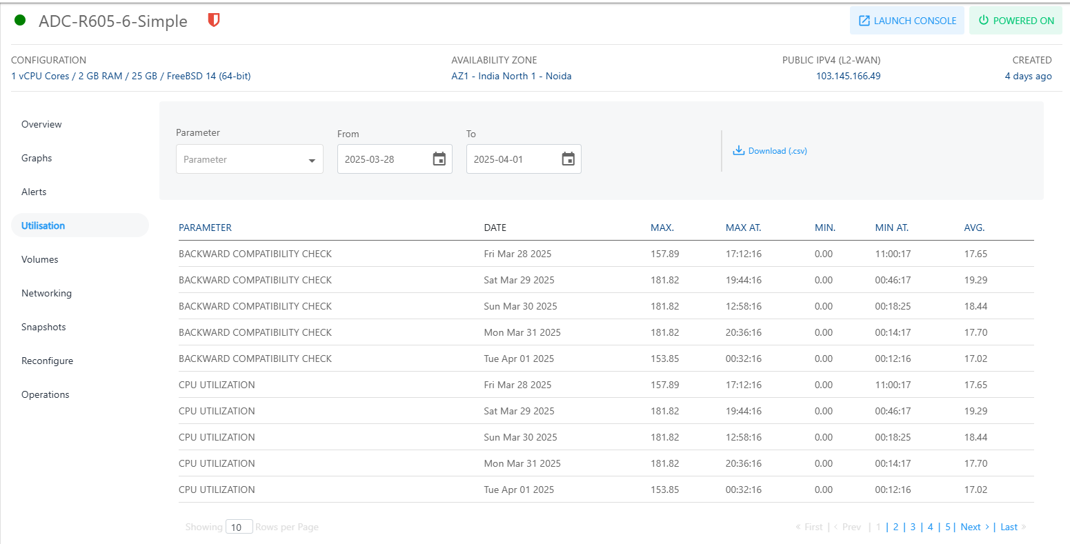The image size is (1070, 544).
Task: Go to Next page of results
Action: click(970, 527)
